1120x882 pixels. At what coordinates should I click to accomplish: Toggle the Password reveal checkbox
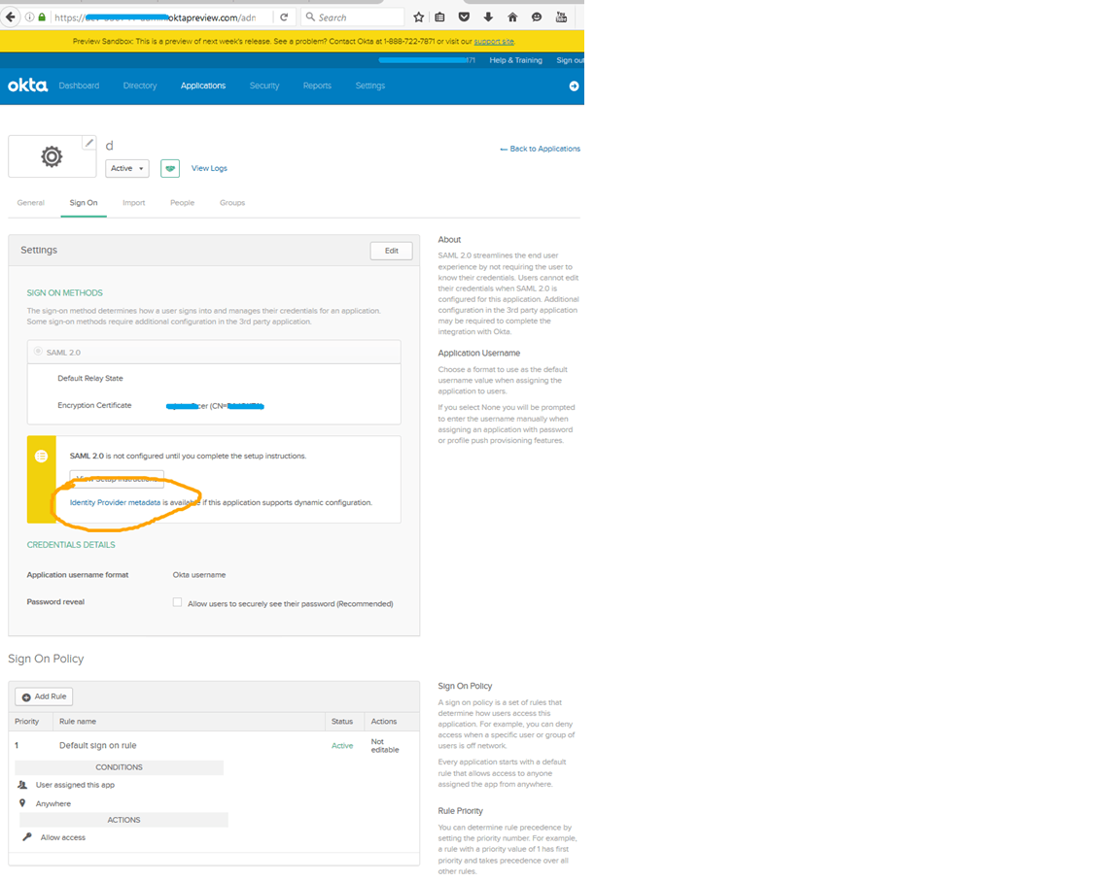(x=177, y=602)
